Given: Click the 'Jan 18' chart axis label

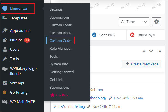Looking at the screenshot, I should pos(141,6).
